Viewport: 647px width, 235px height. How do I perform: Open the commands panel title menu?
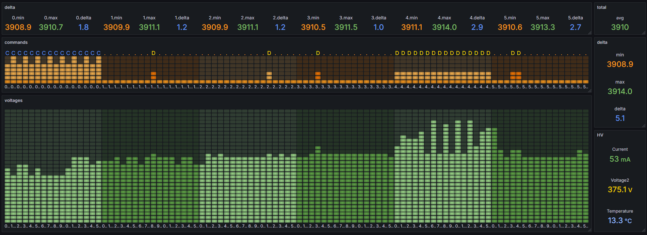16,42
